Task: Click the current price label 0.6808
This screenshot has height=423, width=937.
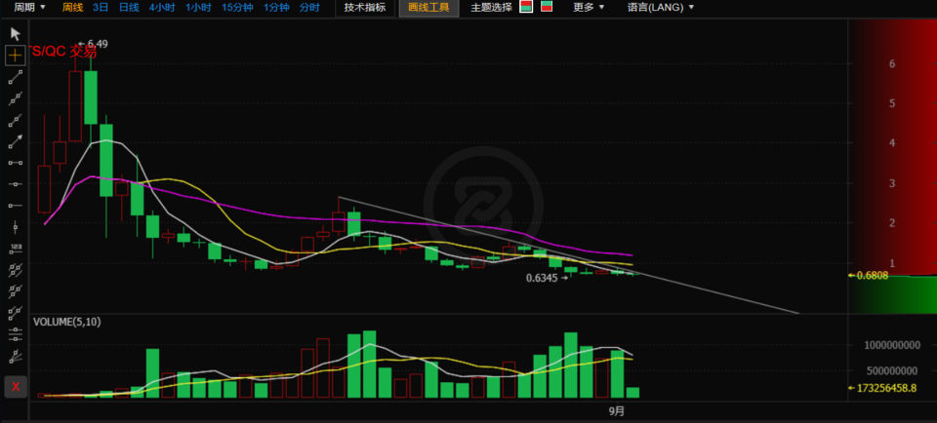Action: (869, 275)
